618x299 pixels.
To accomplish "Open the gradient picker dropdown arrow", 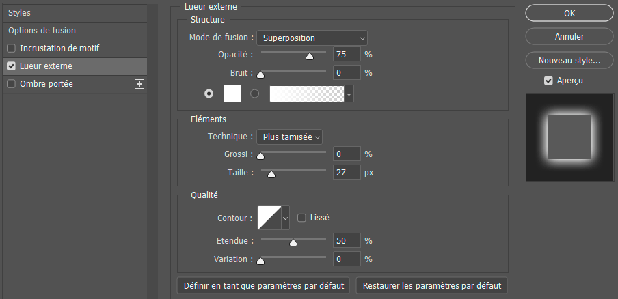I will click(x=349, y=94).
